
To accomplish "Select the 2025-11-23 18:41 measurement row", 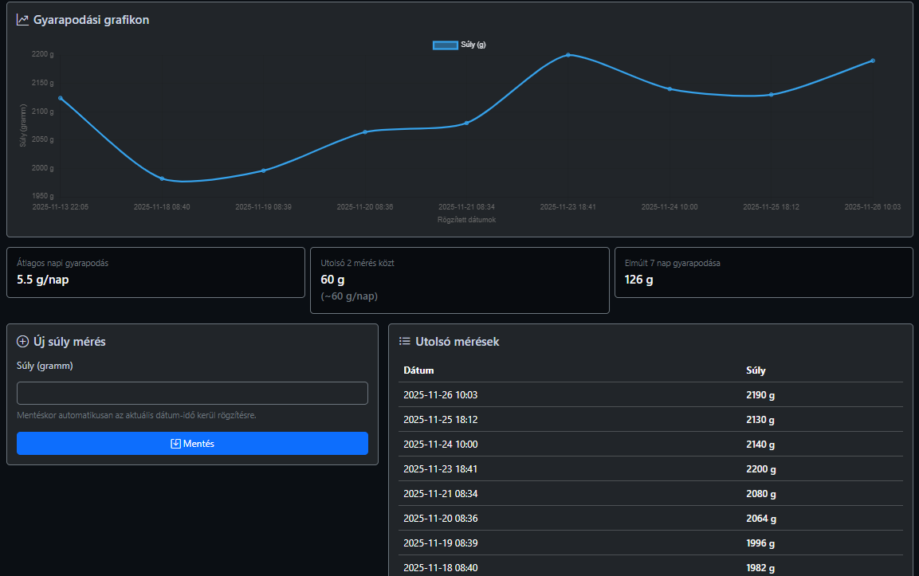I will (x=650, y=469).
